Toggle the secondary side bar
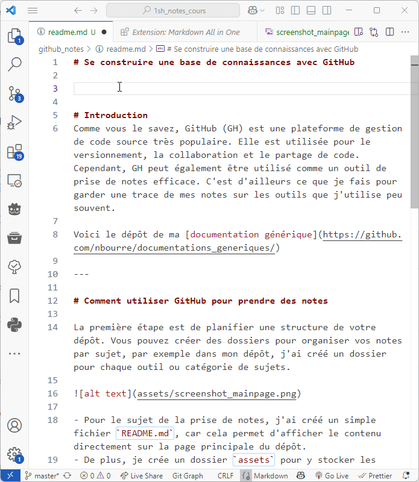 pyautogui.click(x=327, y=10)
